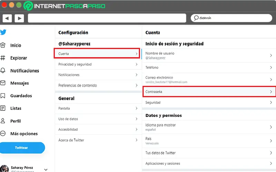Open Explorar hashtag icon
This screenshot has height=172, width=276.
coord(3,58)
